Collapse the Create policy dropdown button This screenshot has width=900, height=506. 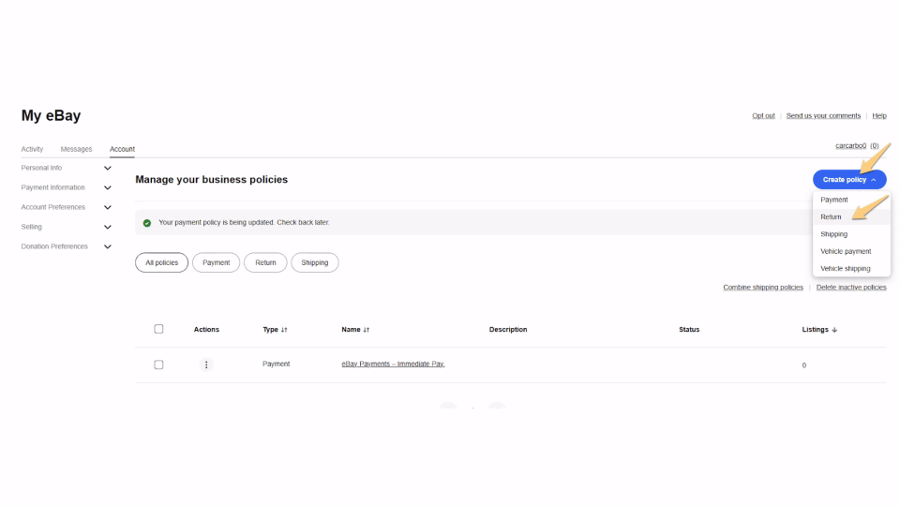coord(849,180)
